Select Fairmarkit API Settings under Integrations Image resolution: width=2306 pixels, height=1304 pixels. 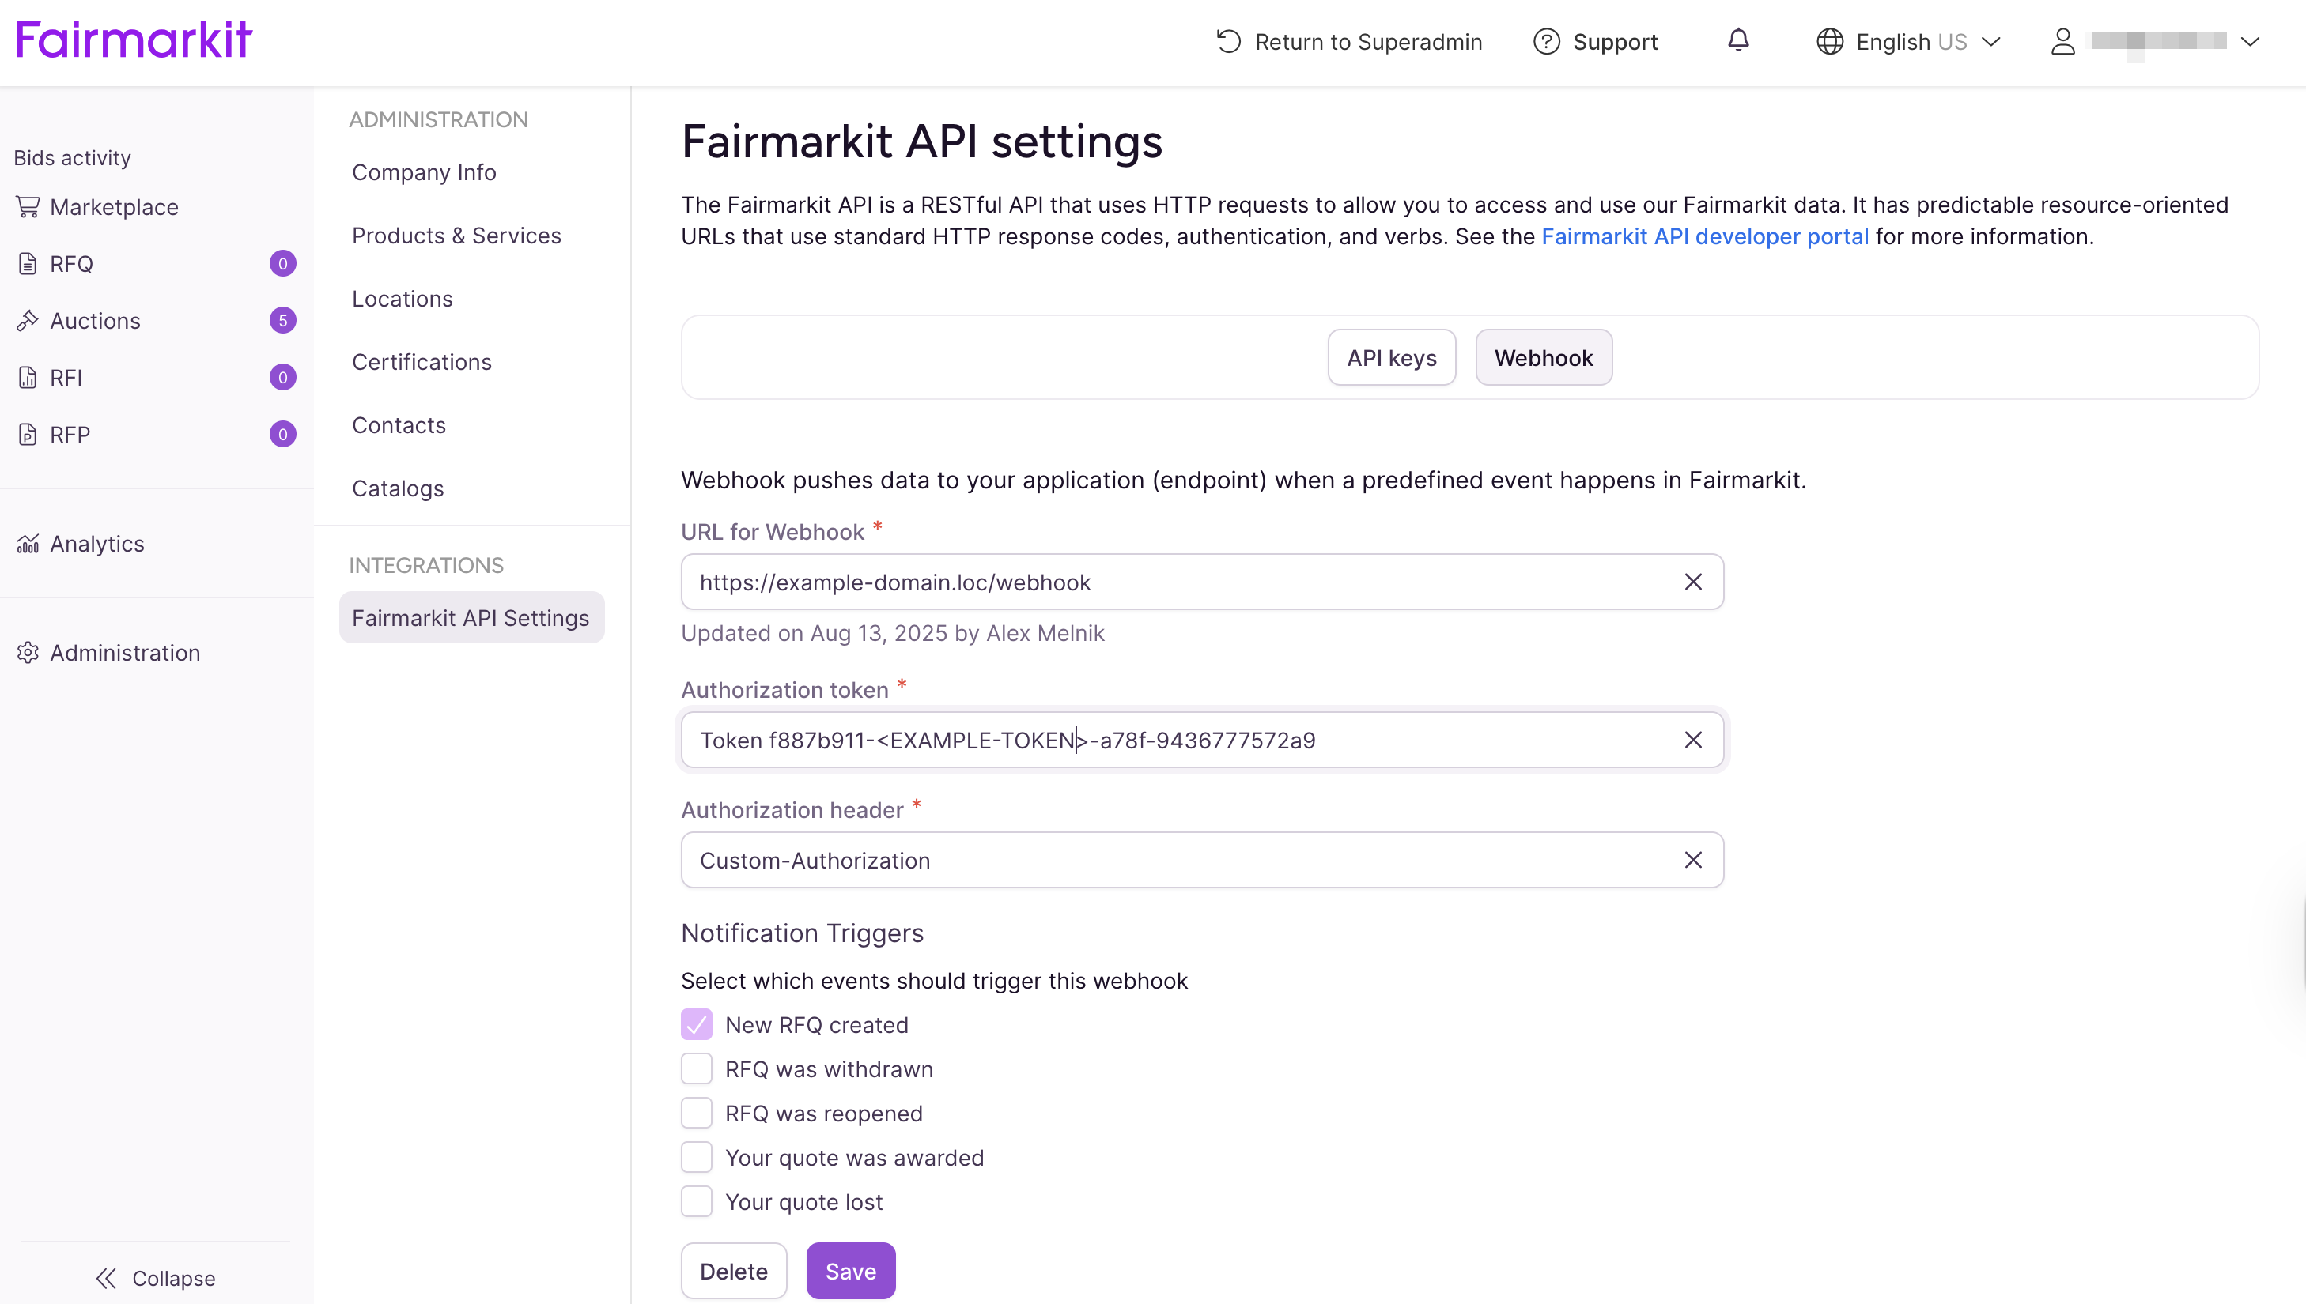coord(471,617)
